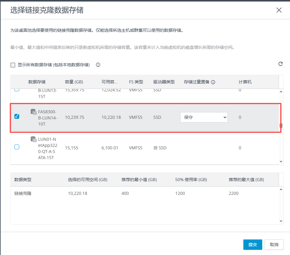
Task: Click the FAS8300-B-LUN14-10T datastore icon
Action: pos(34,112)
